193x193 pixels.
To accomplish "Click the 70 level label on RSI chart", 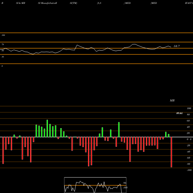I will (3, 44).
